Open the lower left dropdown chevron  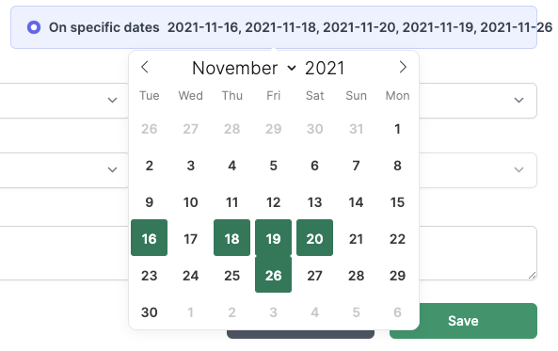(x=113, y=169)
